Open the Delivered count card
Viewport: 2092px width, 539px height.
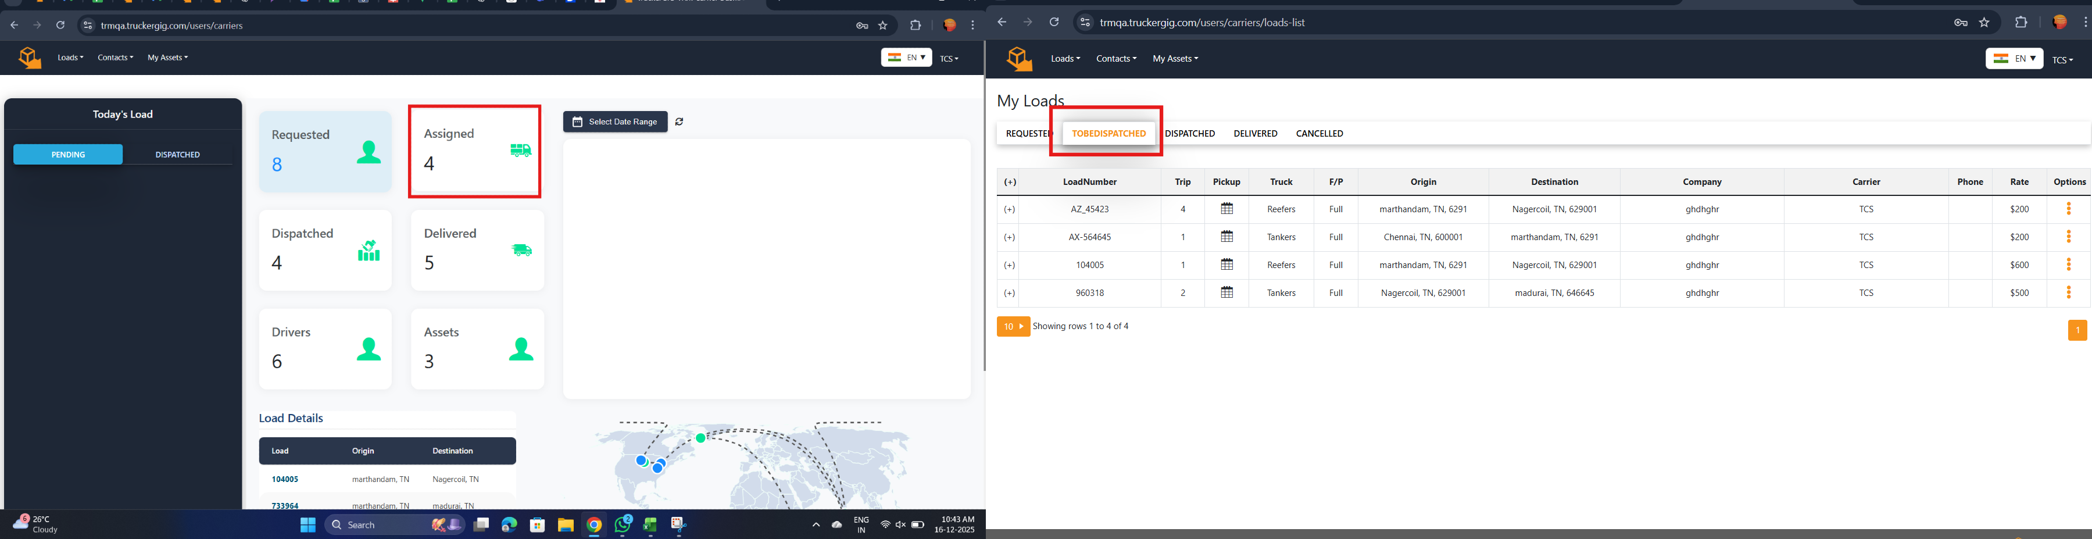click(478, 250)
